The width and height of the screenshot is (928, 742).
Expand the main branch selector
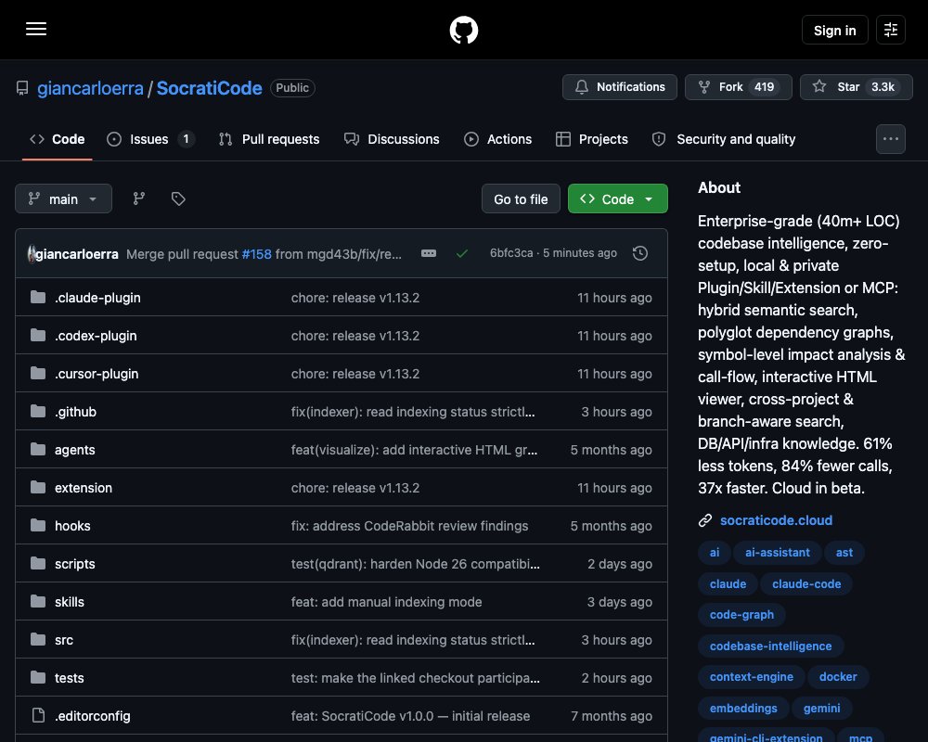click(63, 198)
